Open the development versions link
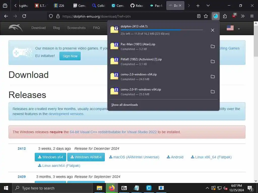Image resolution: width=258 pixels, height=193 pixels. (66, 114)
